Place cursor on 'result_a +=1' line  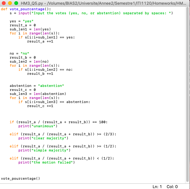(x=40, y=41)
